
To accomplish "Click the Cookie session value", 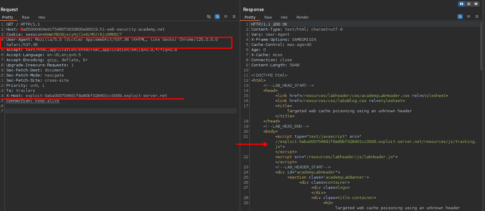I will tap(83, 35).
